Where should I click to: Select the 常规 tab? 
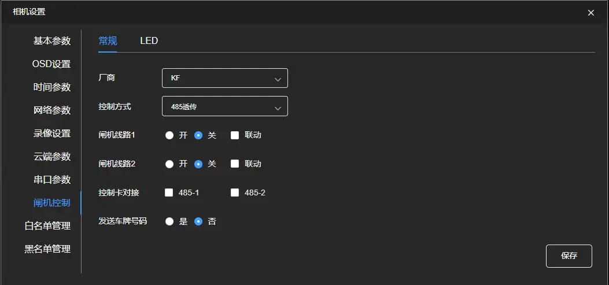[x=108, y=41]
